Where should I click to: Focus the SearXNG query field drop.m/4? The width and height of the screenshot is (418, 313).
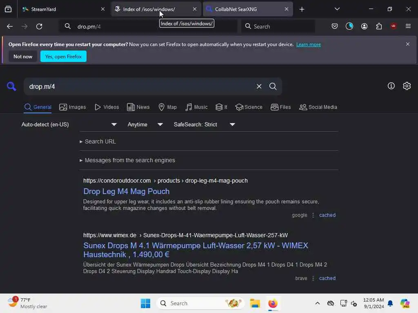click(x=139, y=86)
